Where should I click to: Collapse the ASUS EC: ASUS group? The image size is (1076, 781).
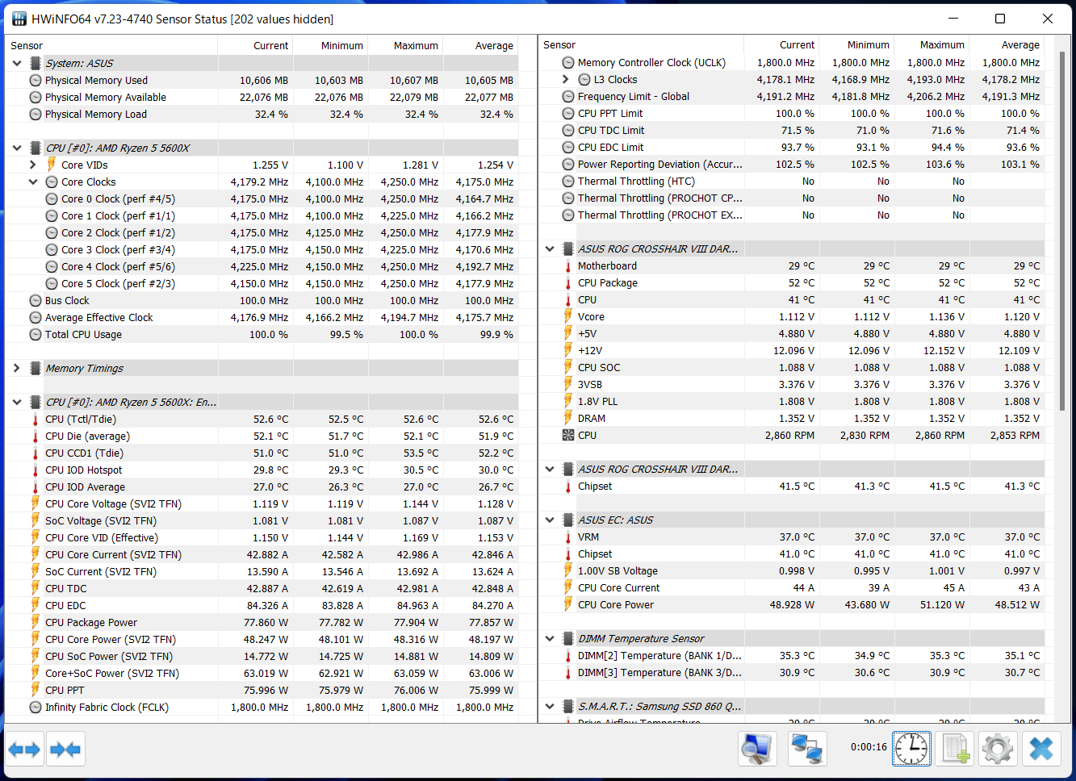550,520
